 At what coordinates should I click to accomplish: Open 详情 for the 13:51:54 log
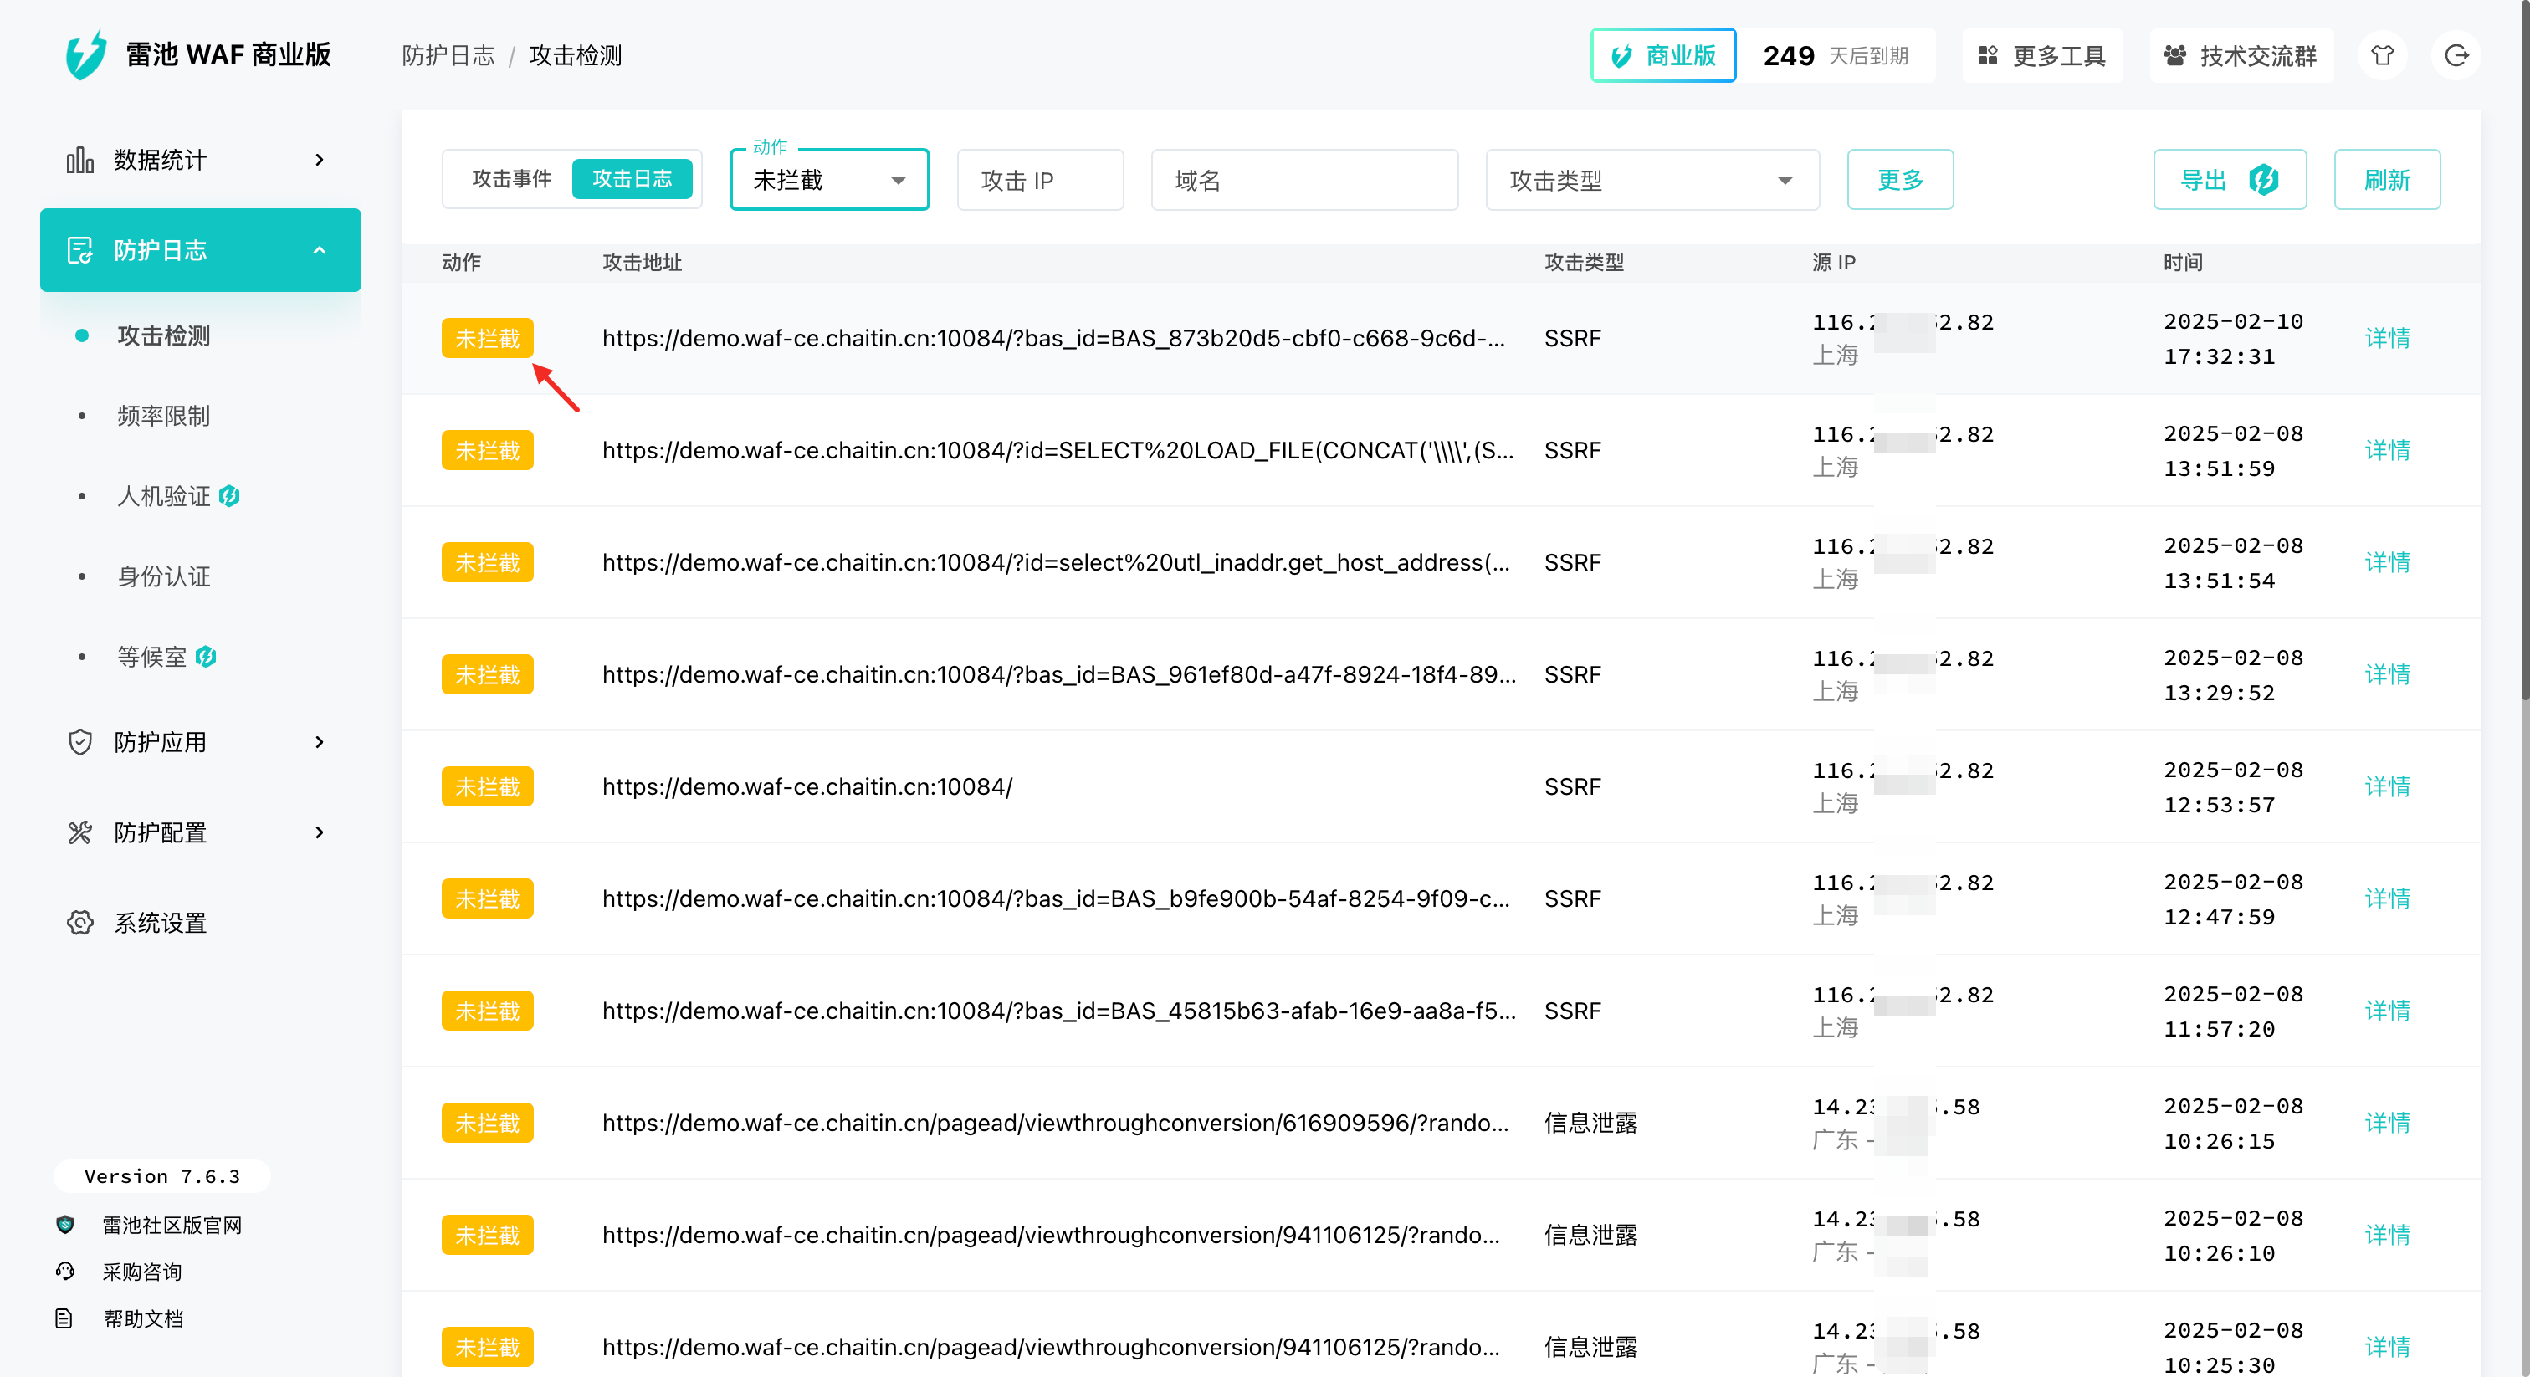point(2387,562)
